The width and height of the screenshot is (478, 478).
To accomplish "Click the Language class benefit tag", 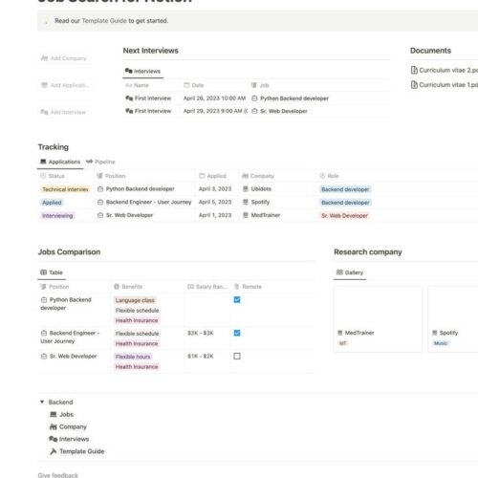I will pyautogui.click(x=135, y=300).
